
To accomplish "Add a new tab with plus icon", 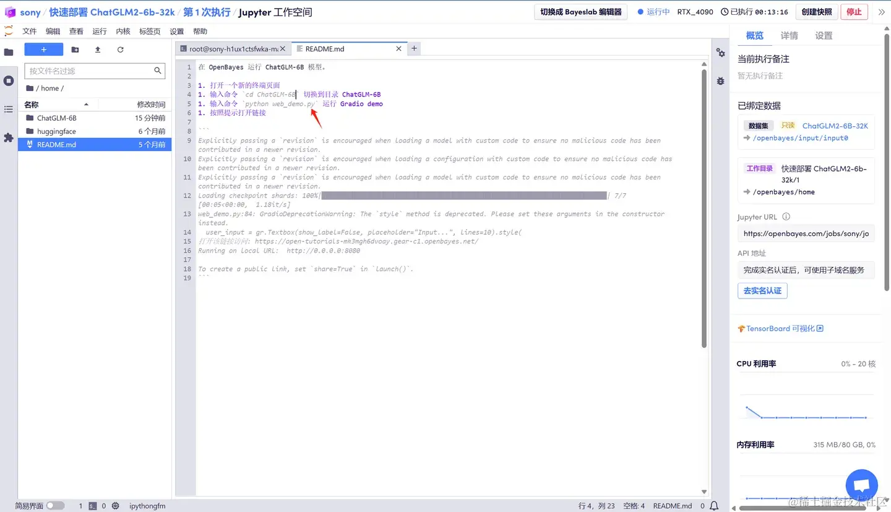I will point(415,48).
